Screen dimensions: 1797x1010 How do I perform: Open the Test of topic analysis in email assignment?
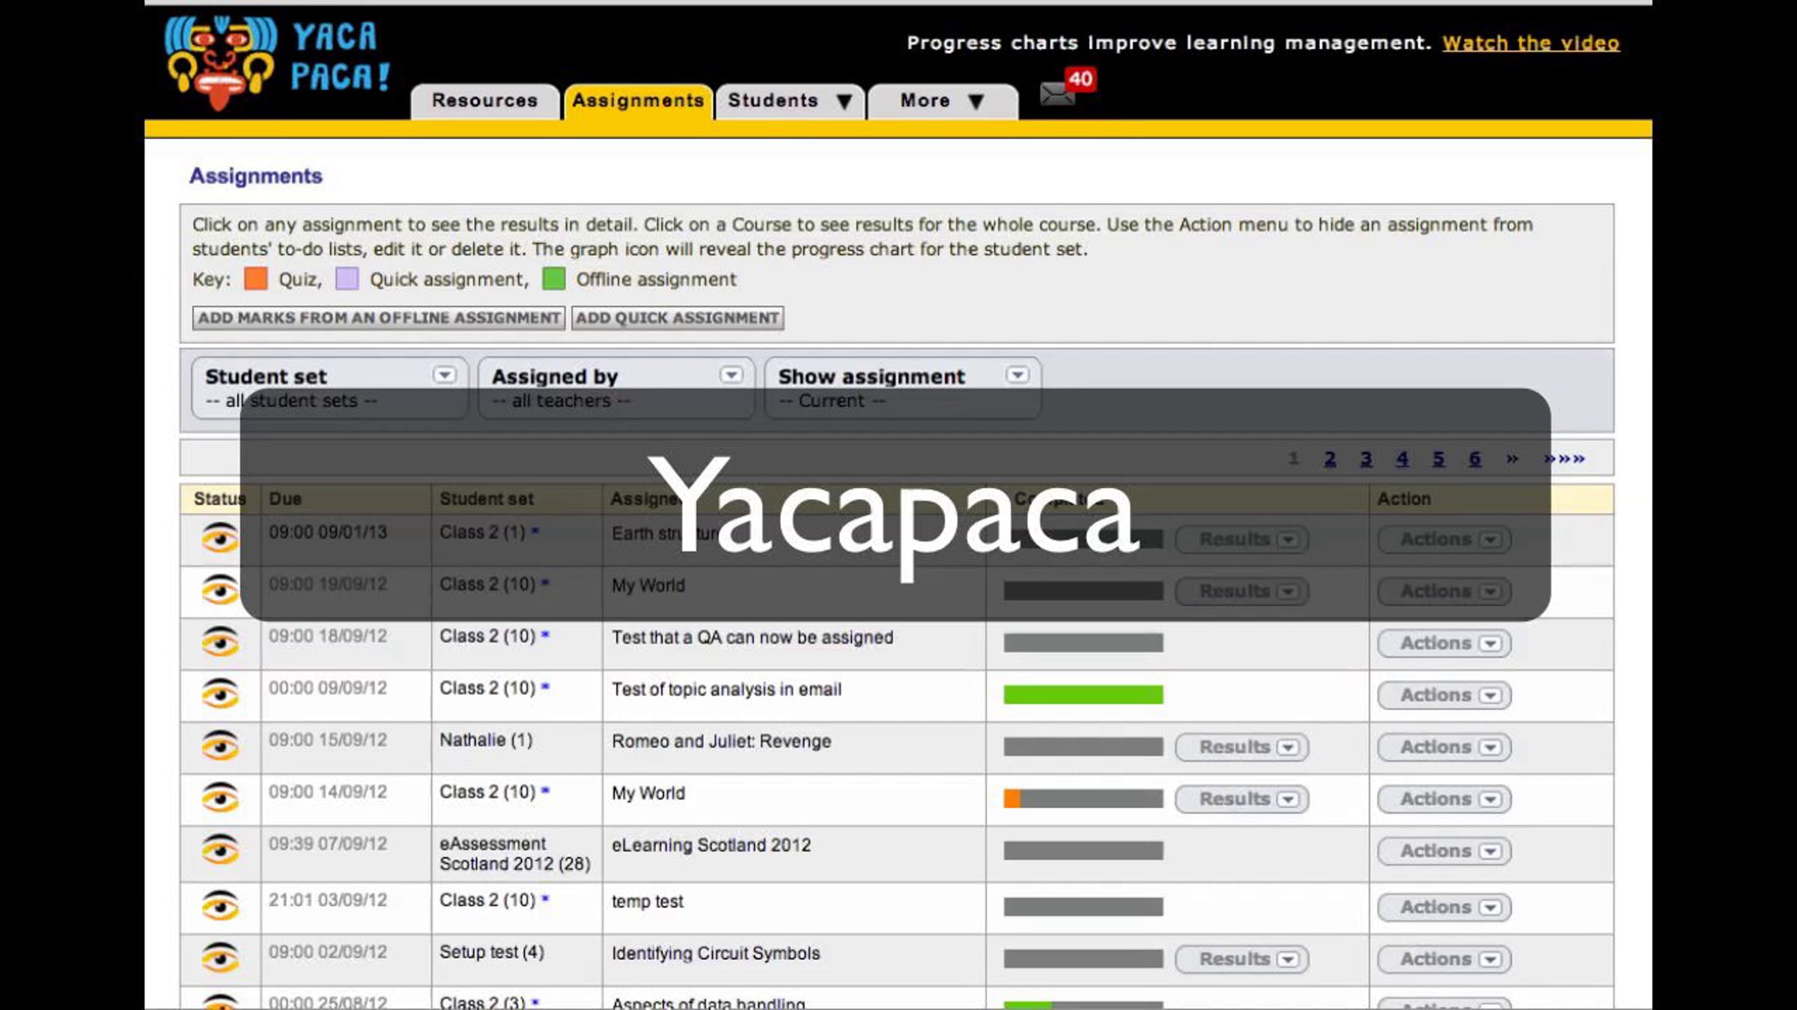(727, 690)
